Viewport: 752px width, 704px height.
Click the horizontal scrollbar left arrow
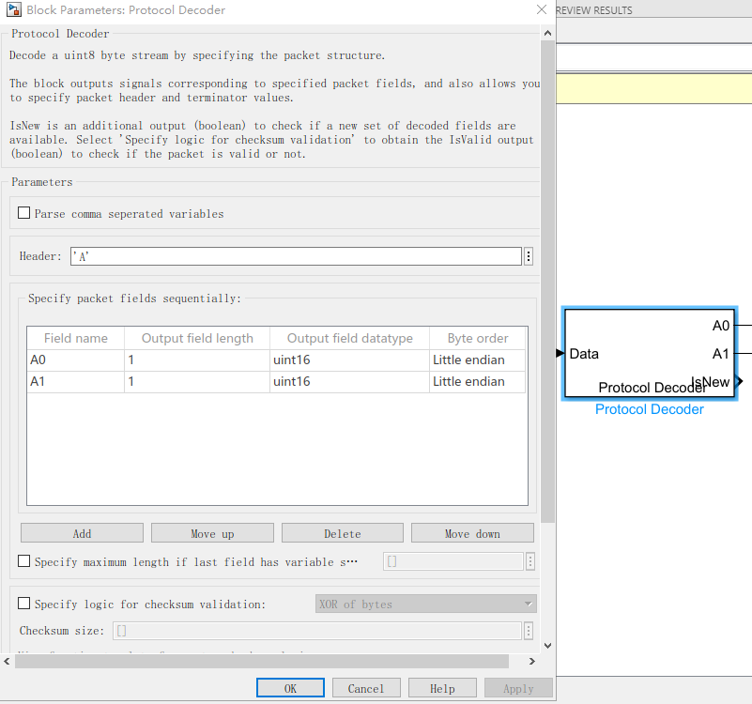tap(7, 662)
